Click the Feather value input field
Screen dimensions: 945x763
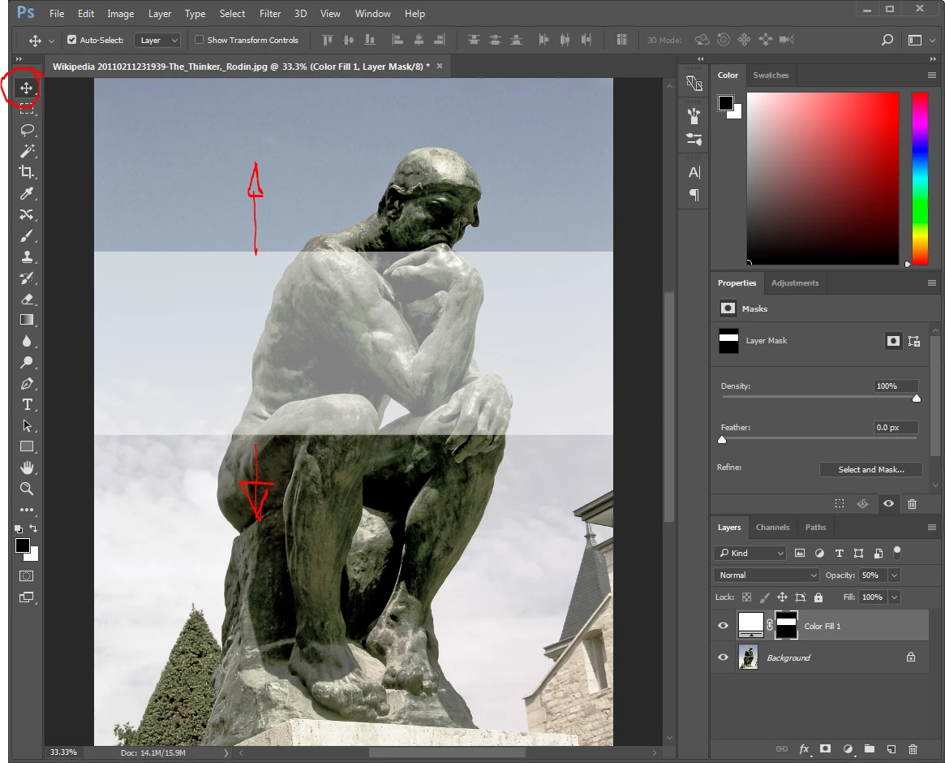click(x=896, y=427)
